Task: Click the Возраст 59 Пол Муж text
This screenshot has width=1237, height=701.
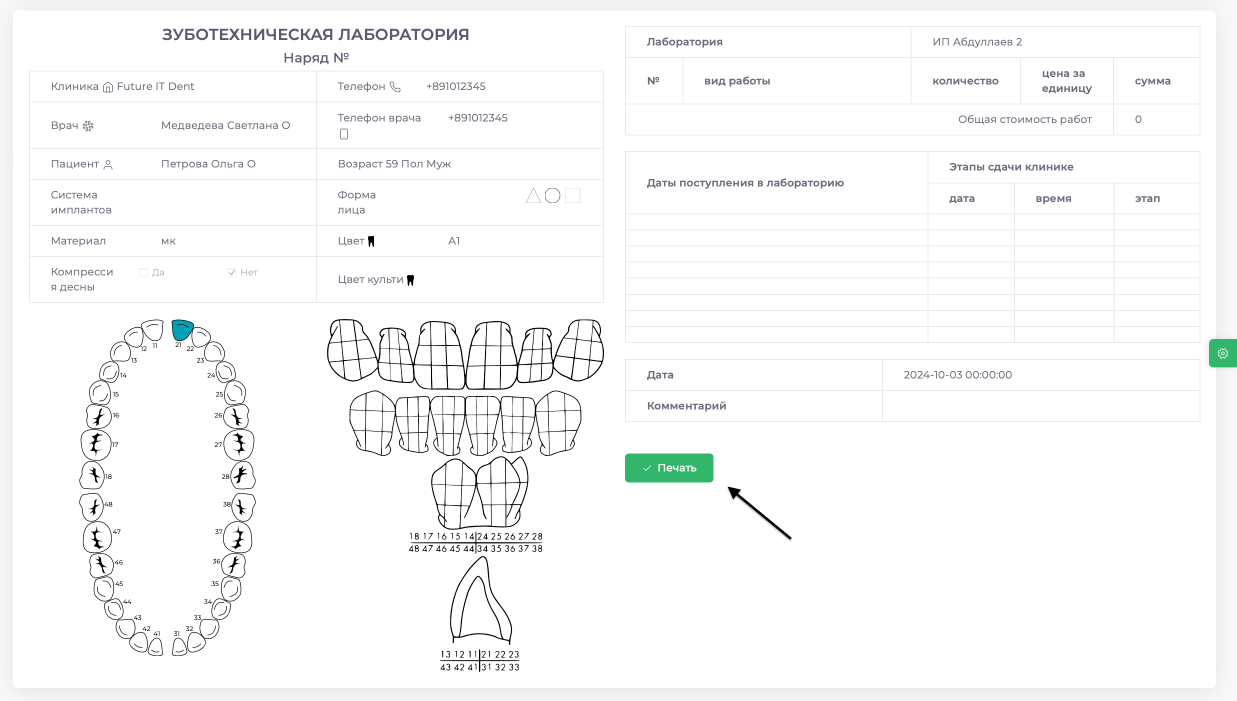Action: [x=394, y=164]
